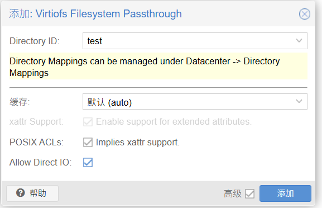
Task: Click the dialog title Virtiofs Filesystem Passthrough
Action: click(109, 14)
